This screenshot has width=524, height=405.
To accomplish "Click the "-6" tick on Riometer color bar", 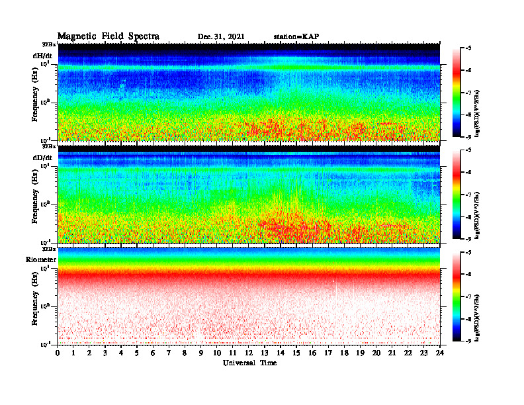I will [468, 275].
